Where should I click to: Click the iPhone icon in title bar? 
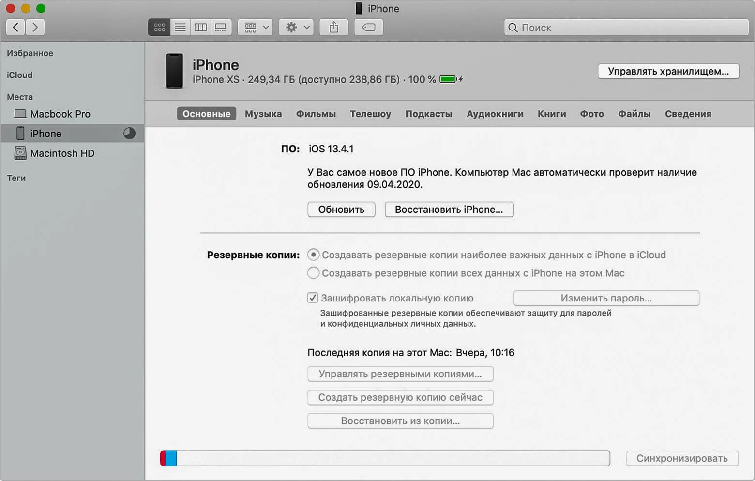click(x=359, y=8)
